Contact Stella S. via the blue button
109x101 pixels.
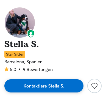coord(44,86)
